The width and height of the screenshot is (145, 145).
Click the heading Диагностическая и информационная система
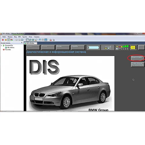click(x=56, y=52)
